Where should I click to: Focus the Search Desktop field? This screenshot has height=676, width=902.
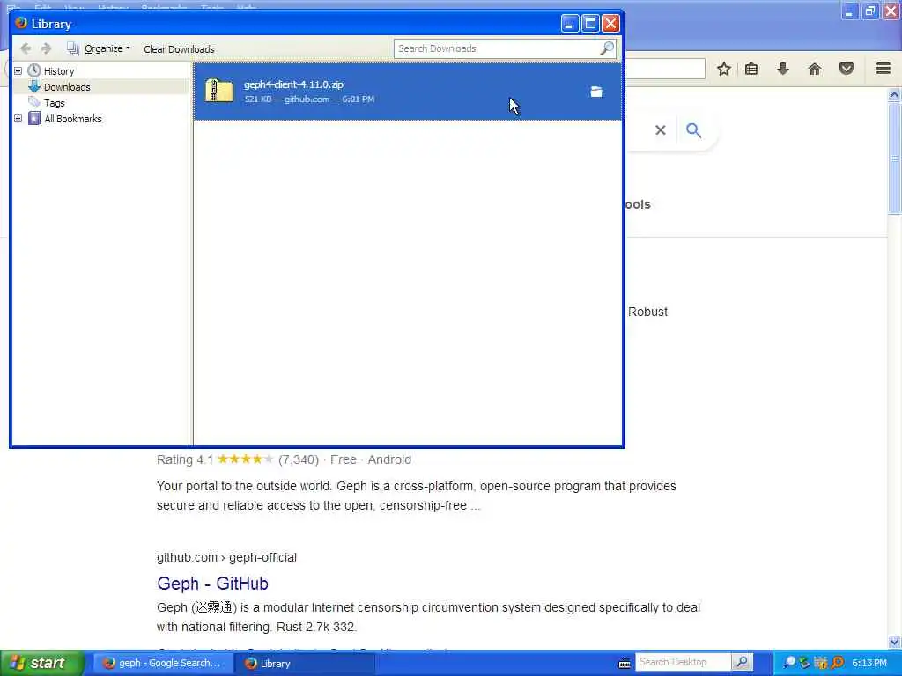point(683,663)
